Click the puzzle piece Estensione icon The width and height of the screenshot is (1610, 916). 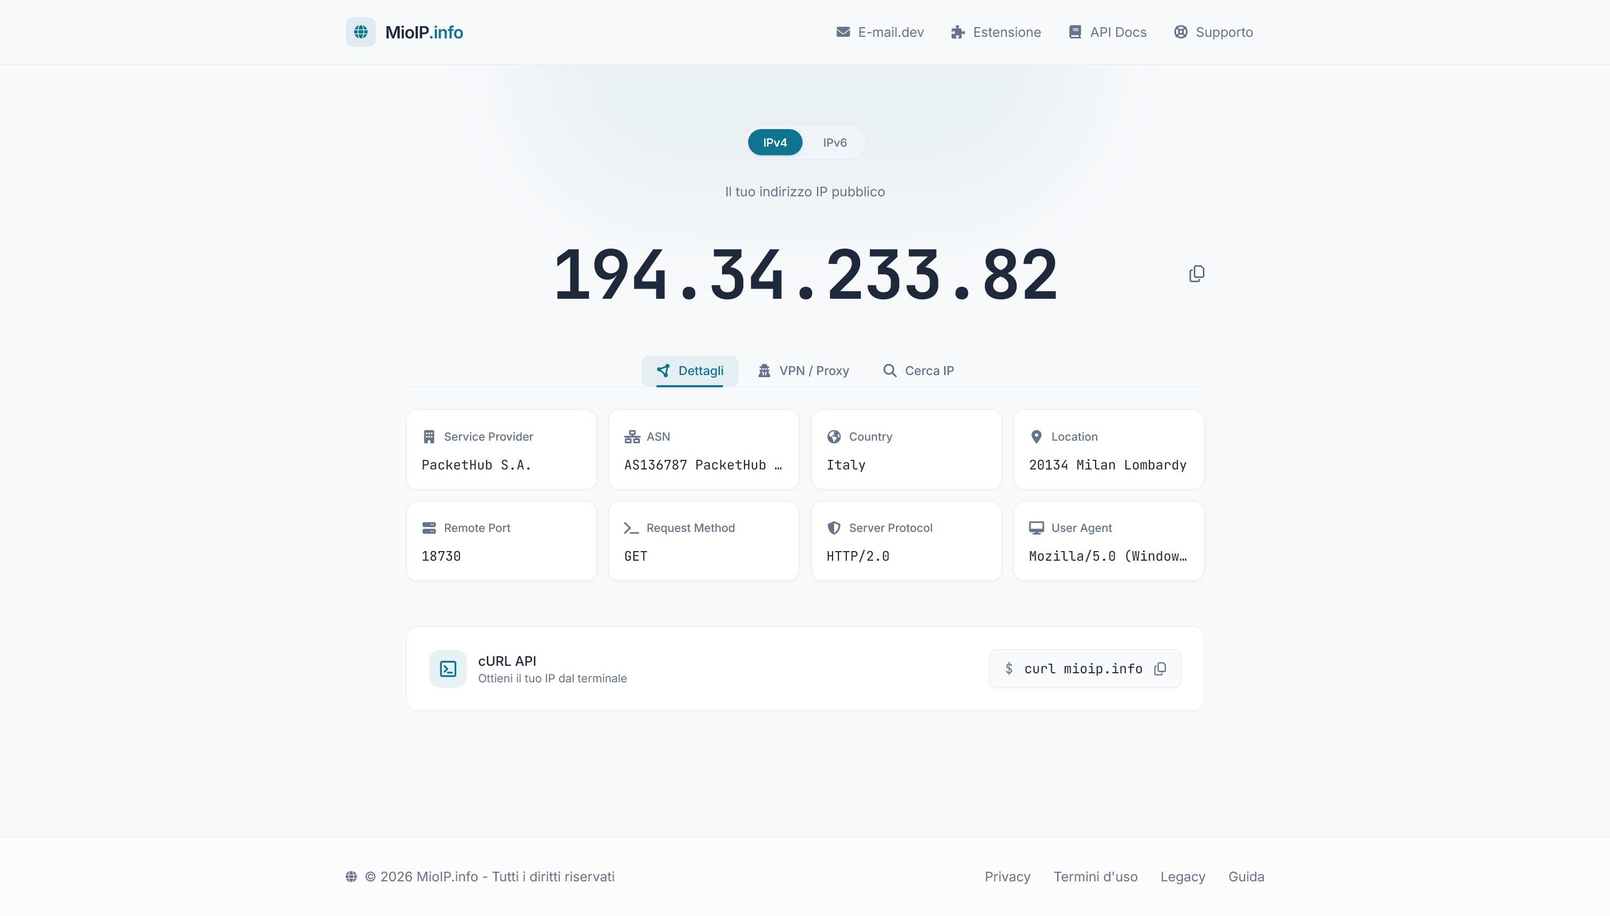(957, 31)
